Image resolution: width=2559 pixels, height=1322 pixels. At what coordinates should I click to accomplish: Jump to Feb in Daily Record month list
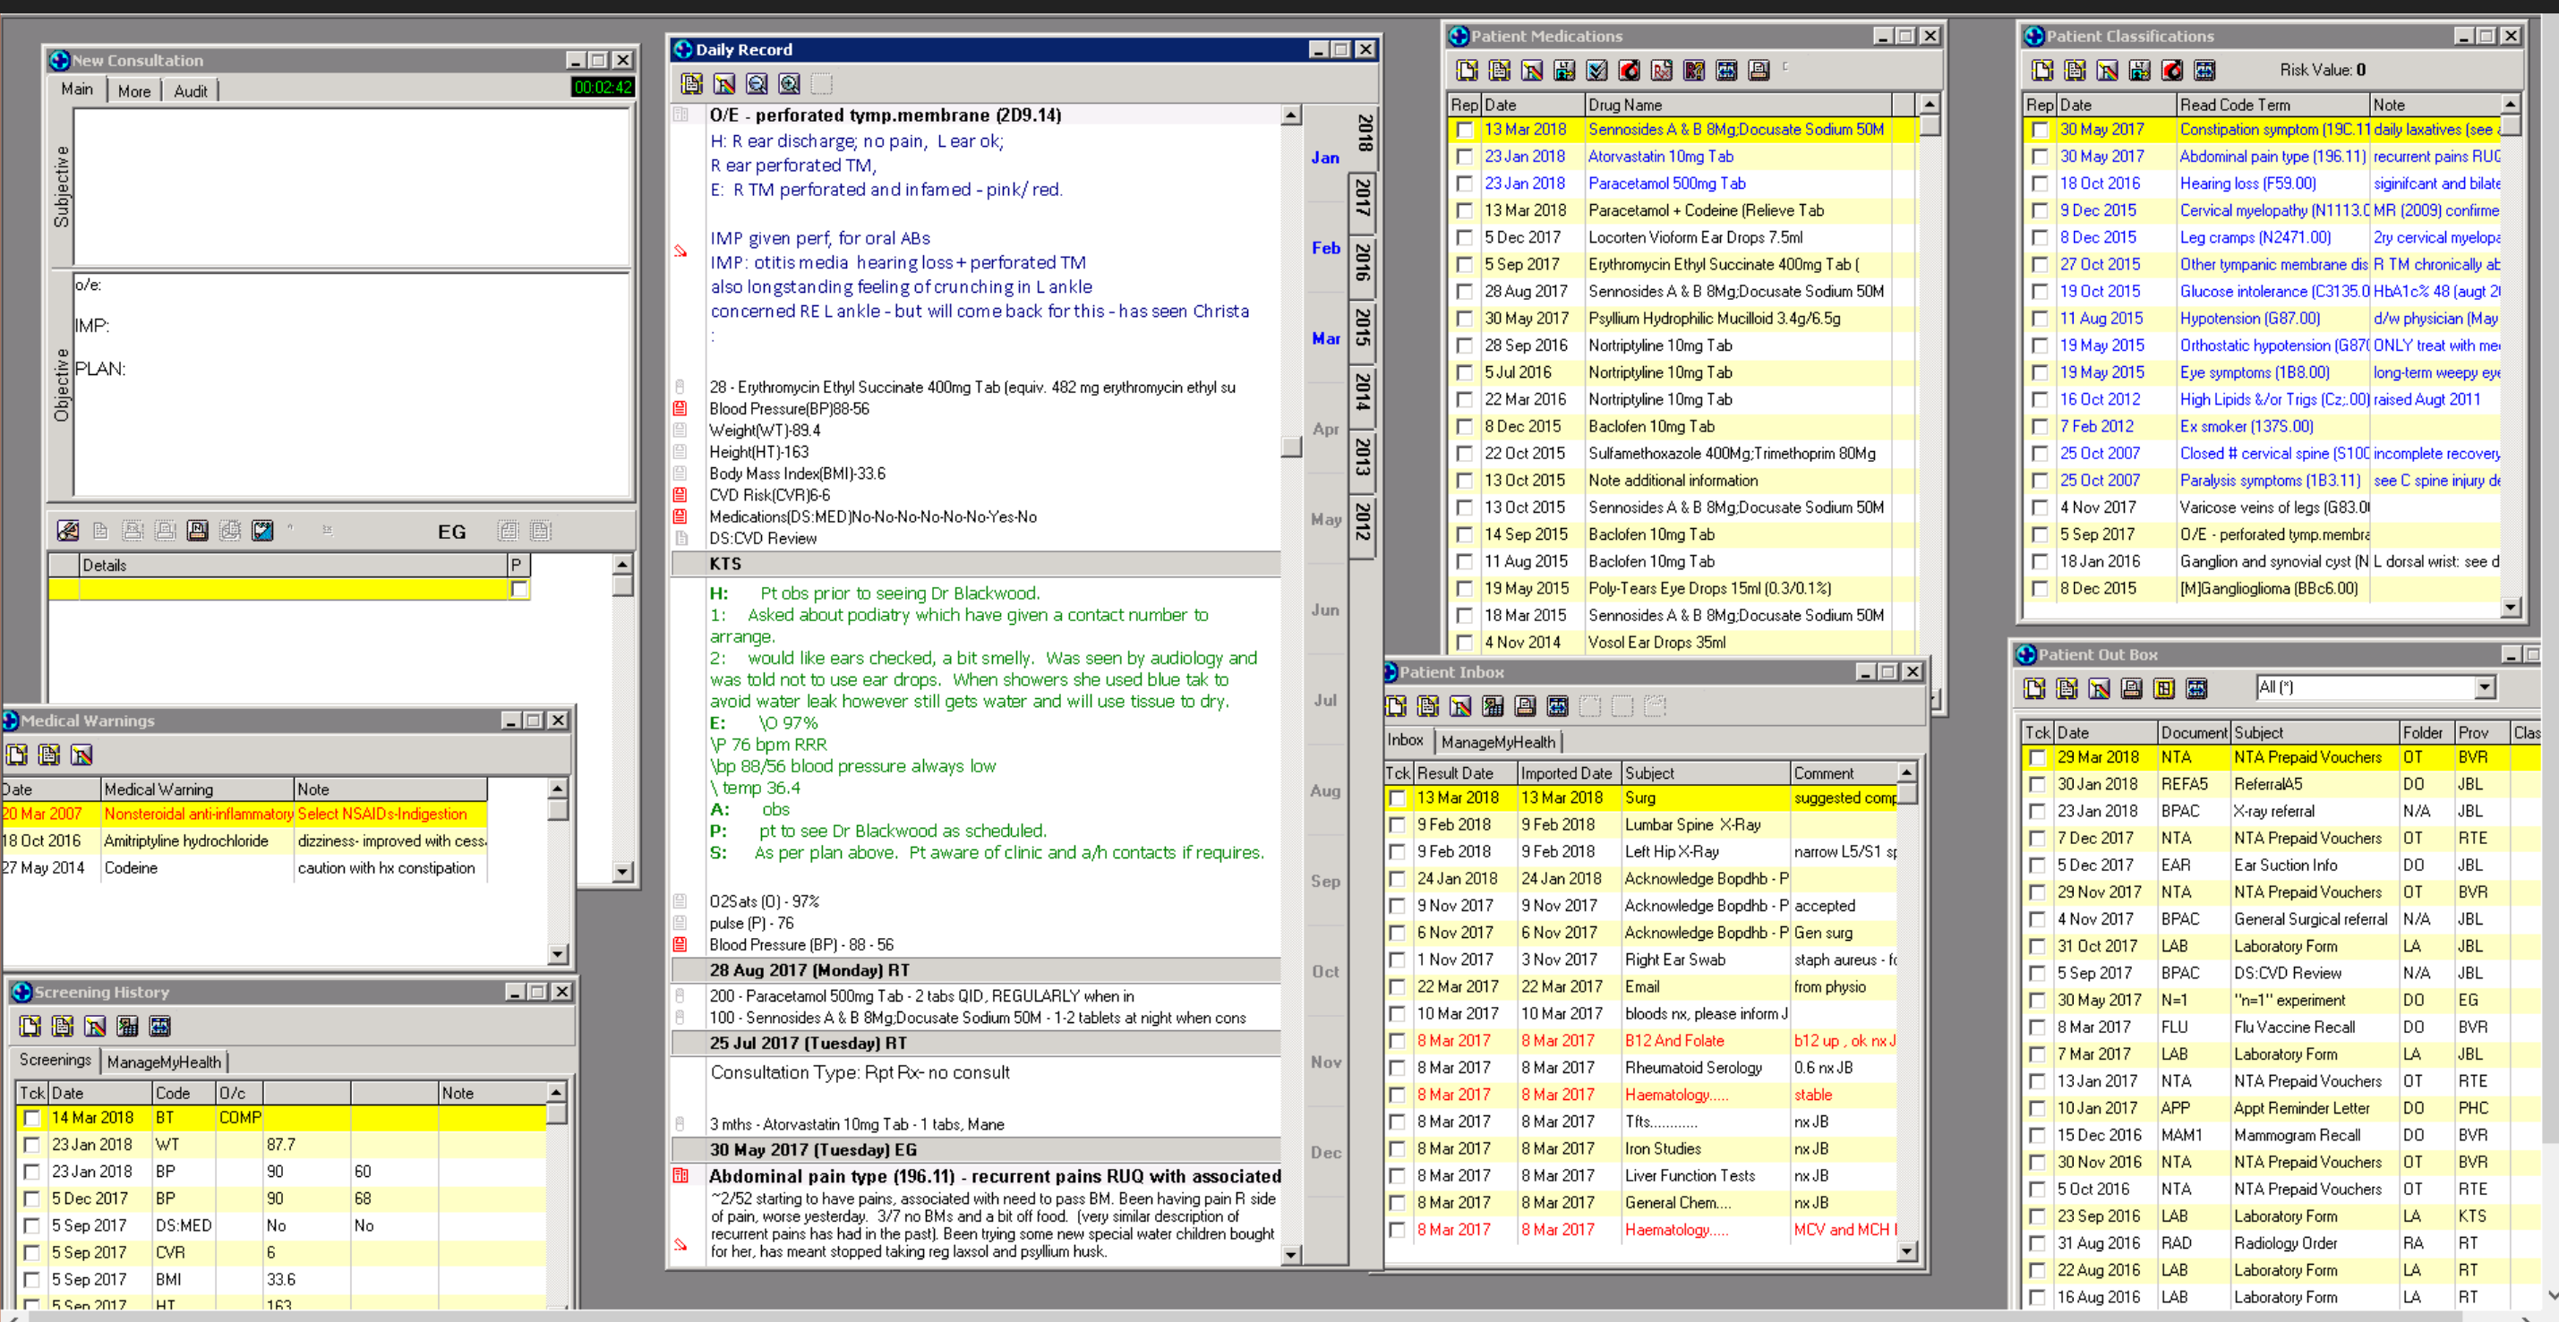click(x=1325, y=248)
